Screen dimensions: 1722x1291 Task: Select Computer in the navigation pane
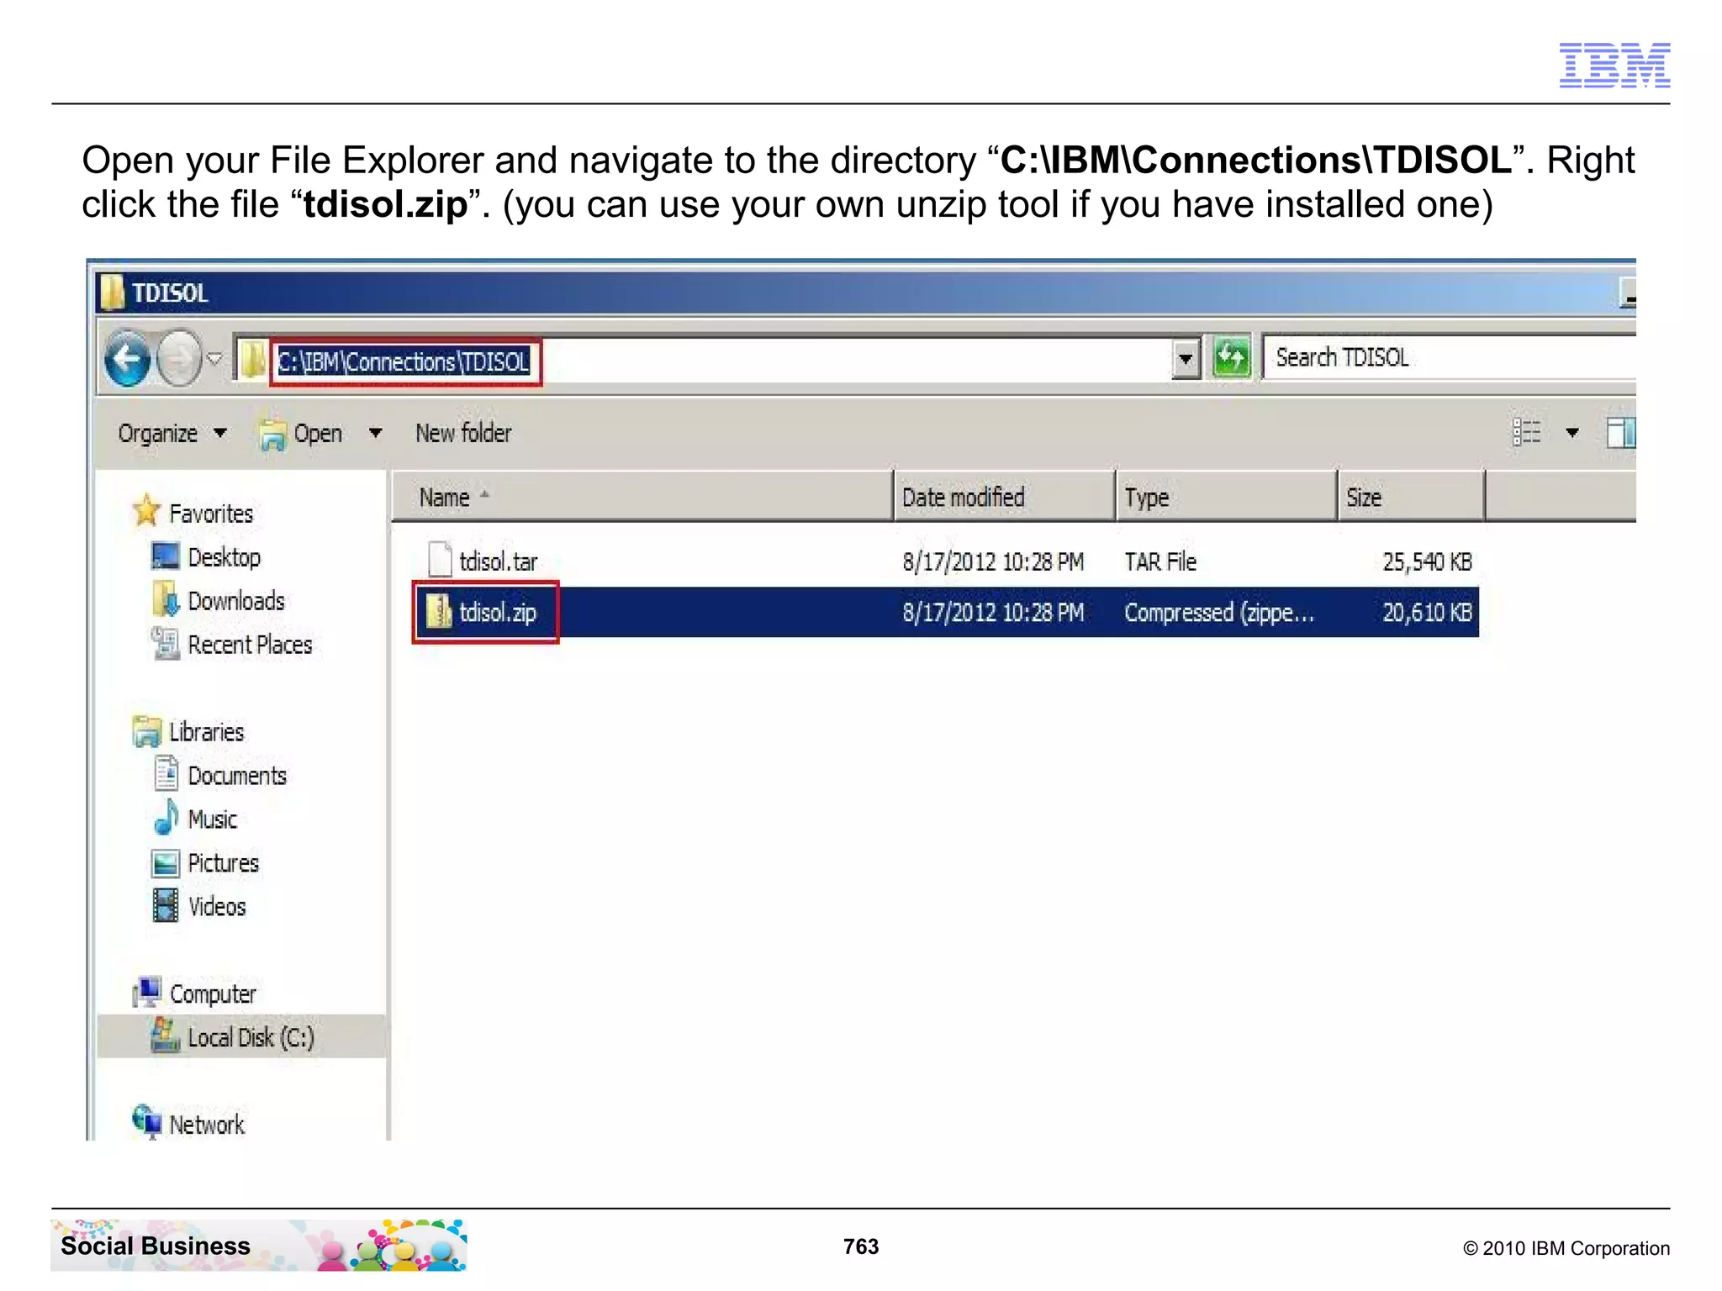(213, 994)
